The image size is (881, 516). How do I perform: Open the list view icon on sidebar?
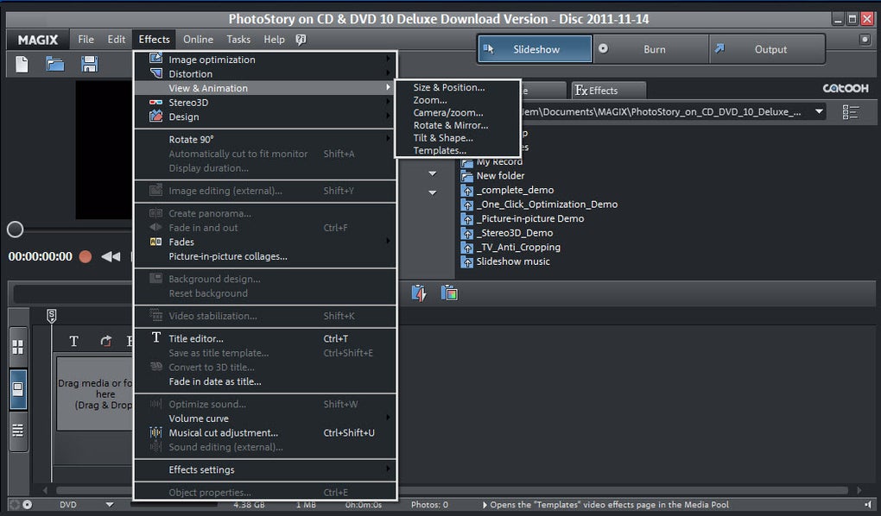click(18, 430)
